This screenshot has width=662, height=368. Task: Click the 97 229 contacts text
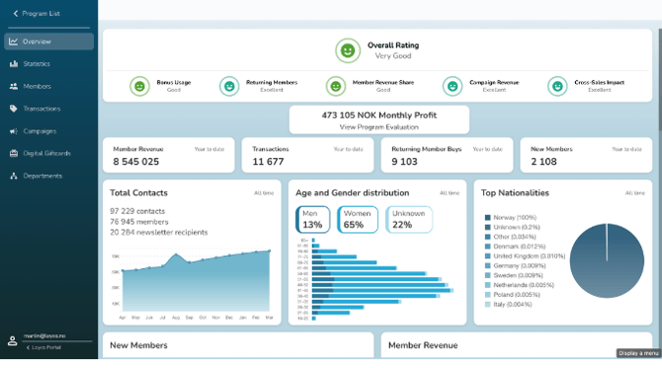(137, 211)
